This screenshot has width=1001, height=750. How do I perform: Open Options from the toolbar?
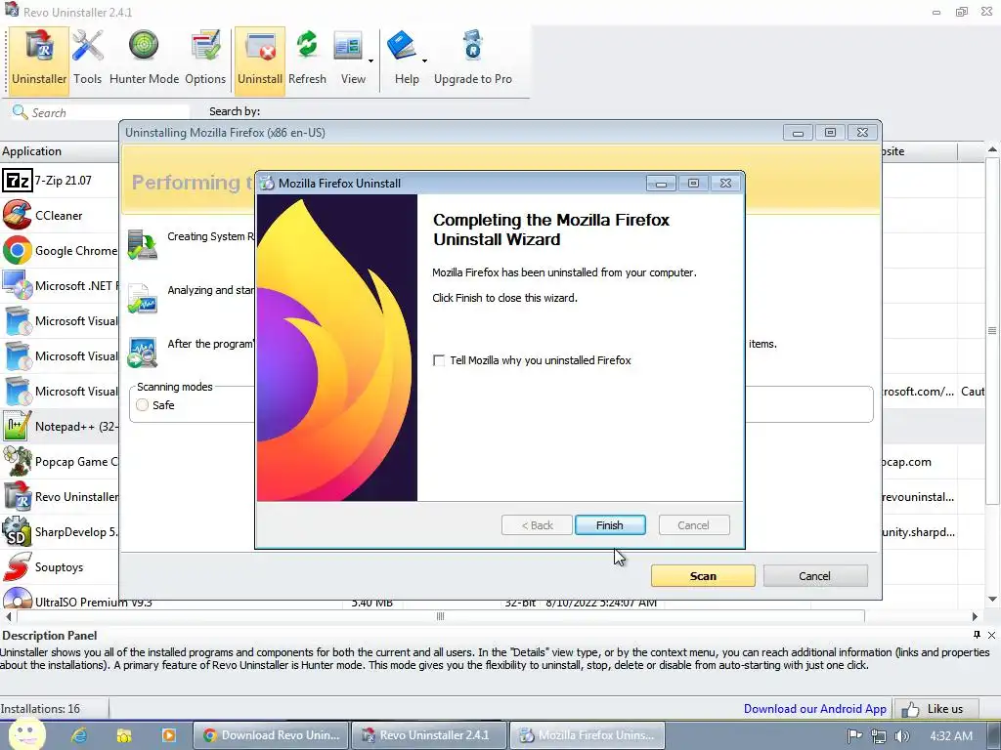[205, 59]
